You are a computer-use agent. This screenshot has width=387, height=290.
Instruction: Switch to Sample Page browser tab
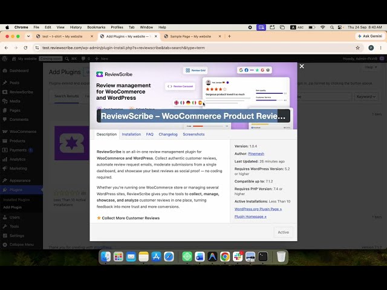coord(192,36)
